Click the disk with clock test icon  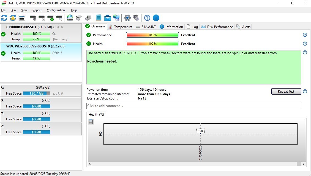(x=42, y=18)
